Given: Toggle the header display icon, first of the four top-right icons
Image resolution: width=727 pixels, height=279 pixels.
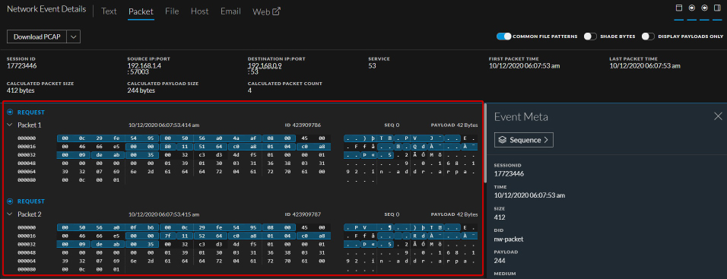Looking at the screenshot, I should [x=679, y=8].
